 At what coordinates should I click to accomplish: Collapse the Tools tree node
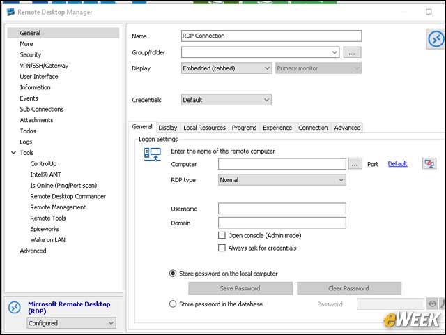coord(13,153)
